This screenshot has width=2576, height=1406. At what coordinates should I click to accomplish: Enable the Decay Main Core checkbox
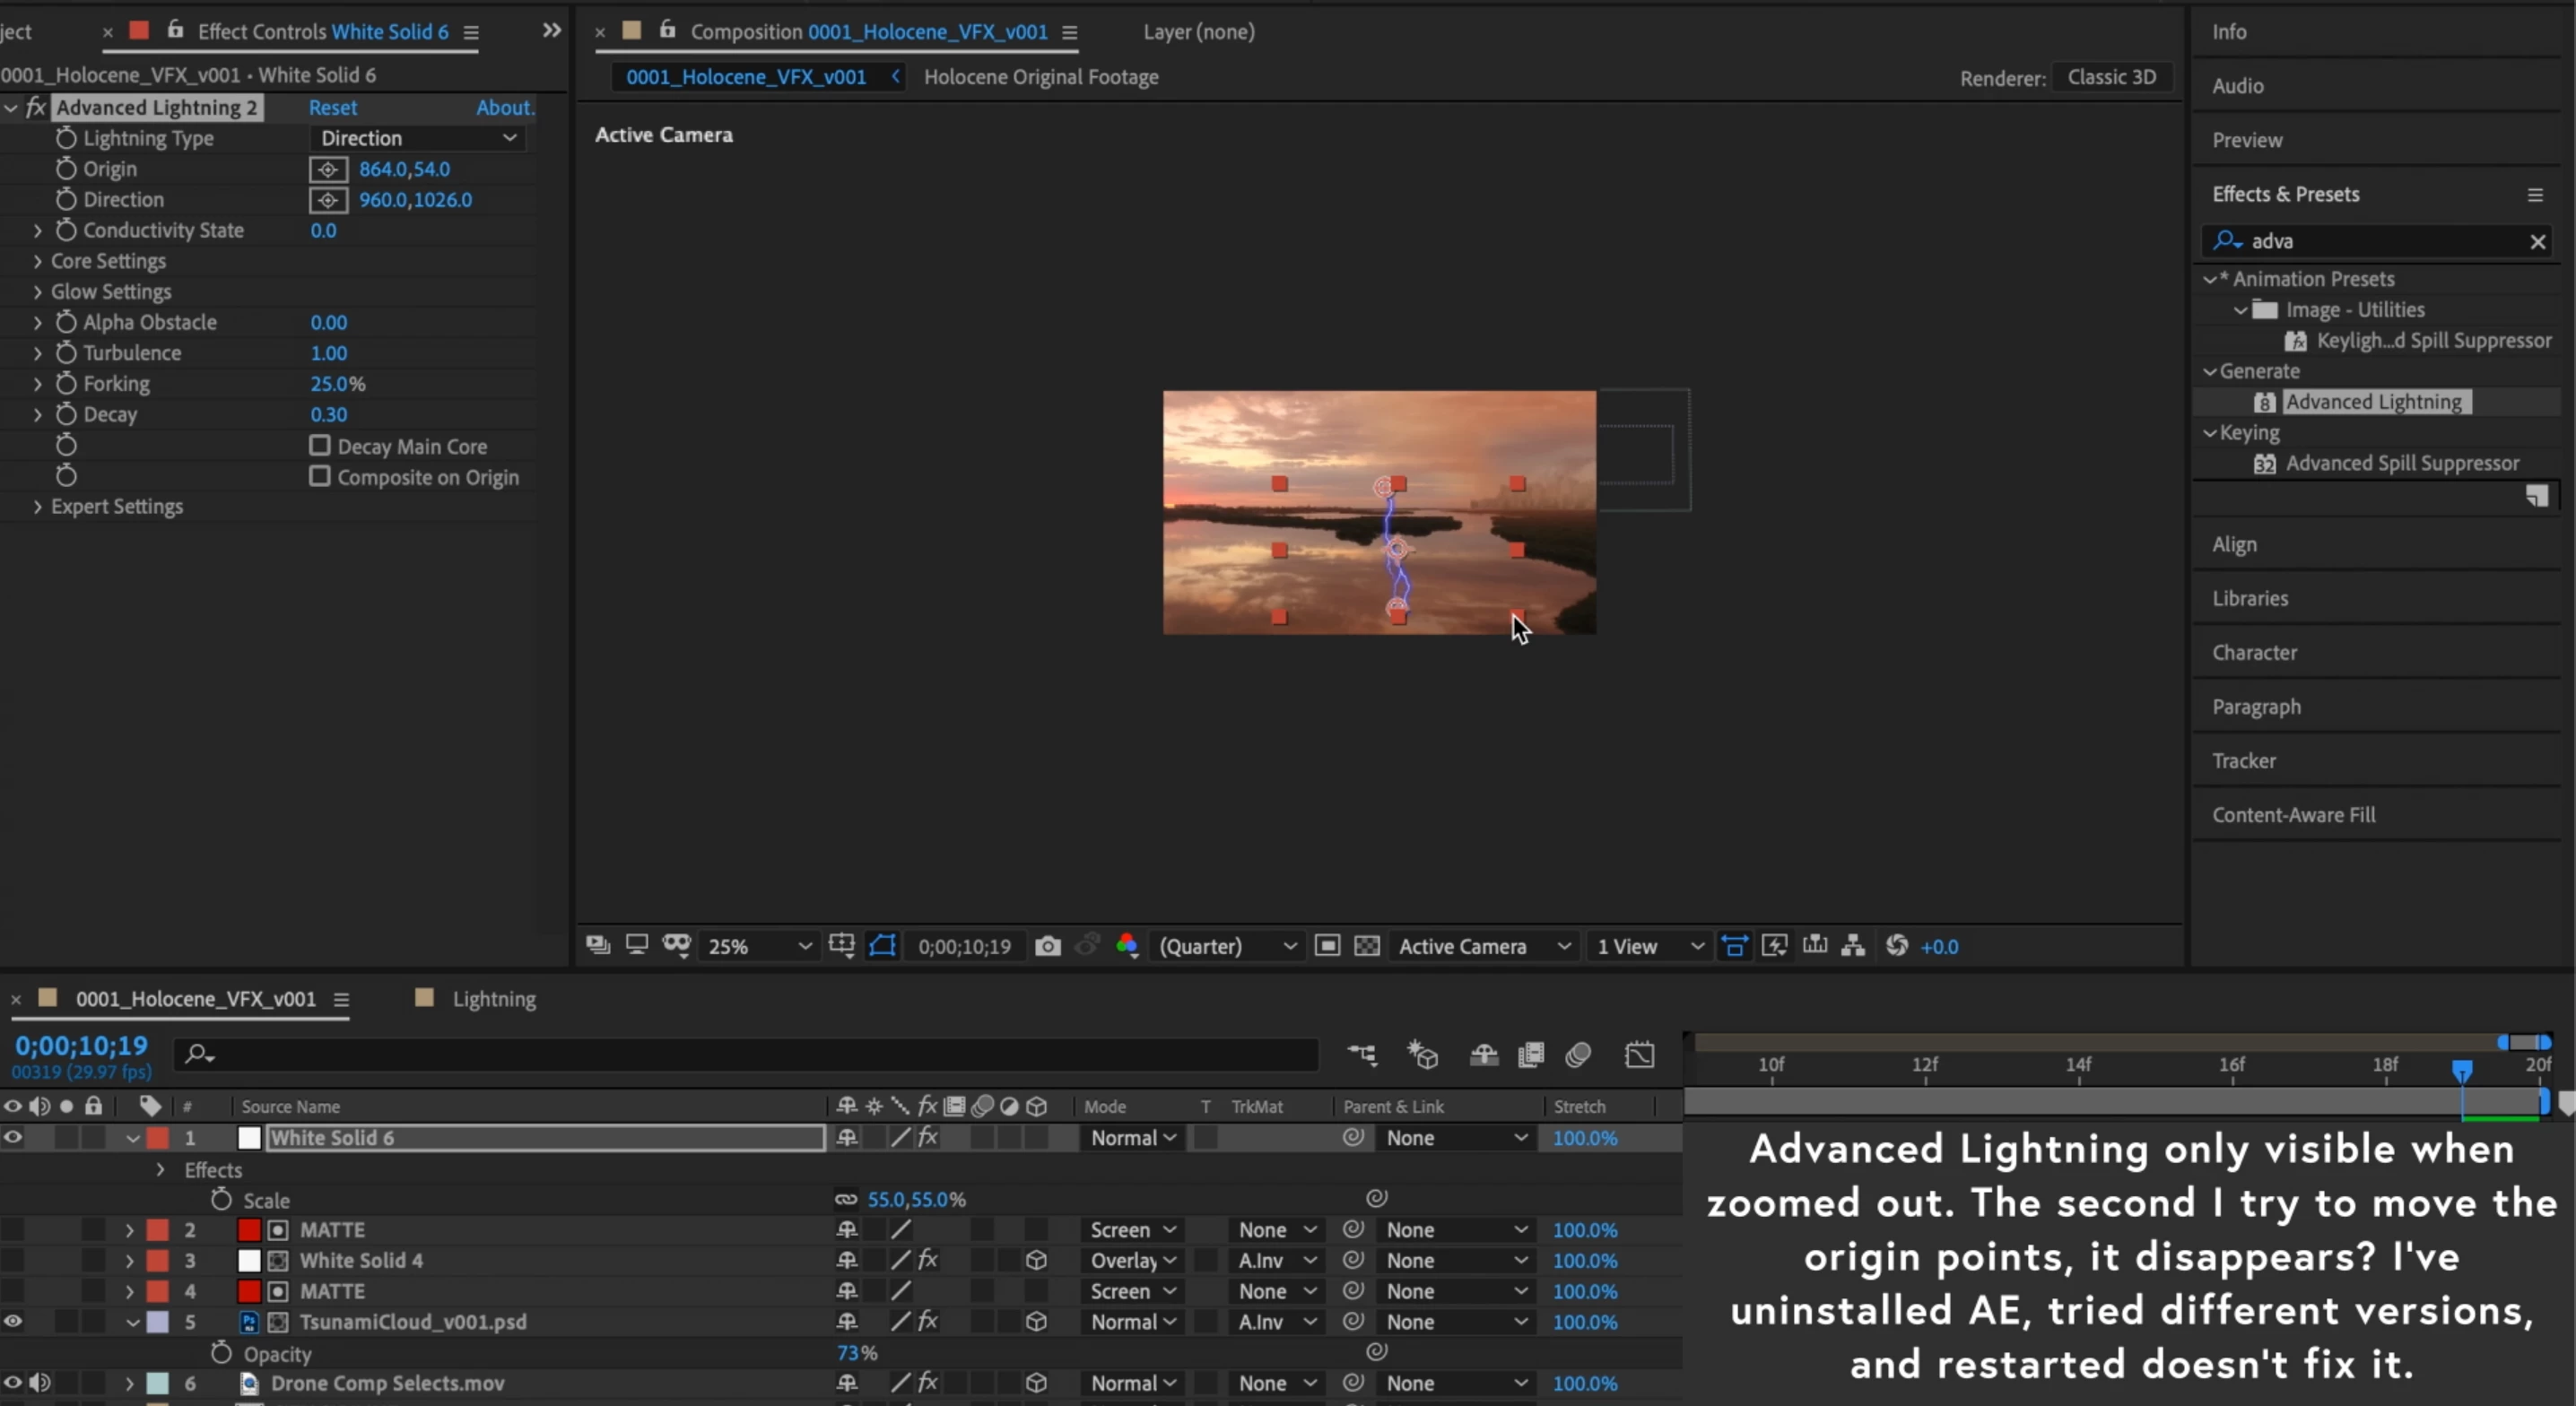click(x=319, y=446)
